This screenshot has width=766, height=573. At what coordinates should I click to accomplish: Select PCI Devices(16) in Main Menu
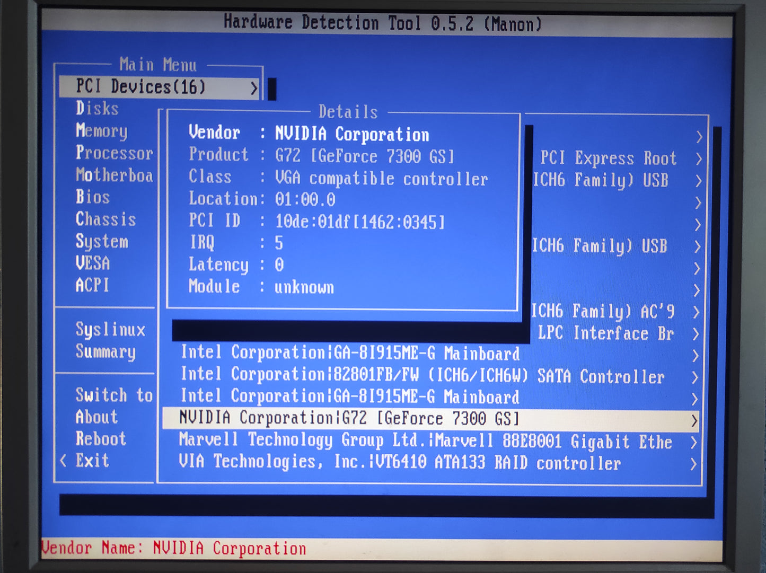click(x=140, y=87)
